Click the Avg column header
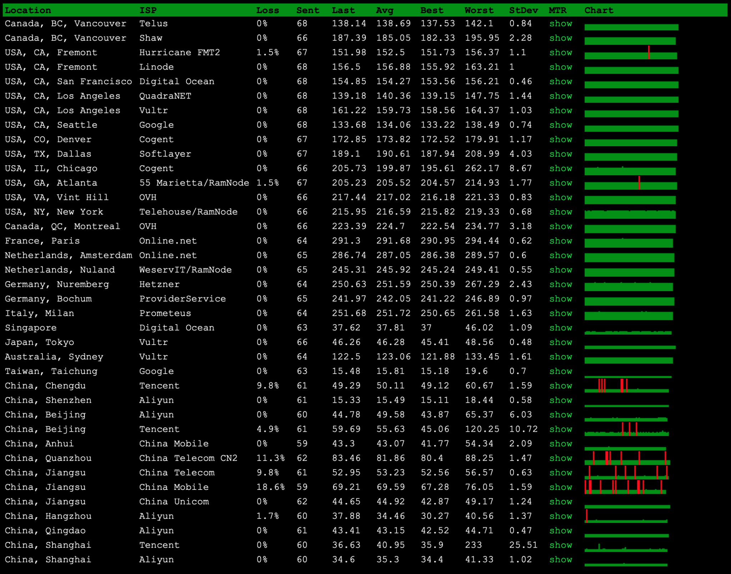731x574 pixels. [x=384, y=10]
